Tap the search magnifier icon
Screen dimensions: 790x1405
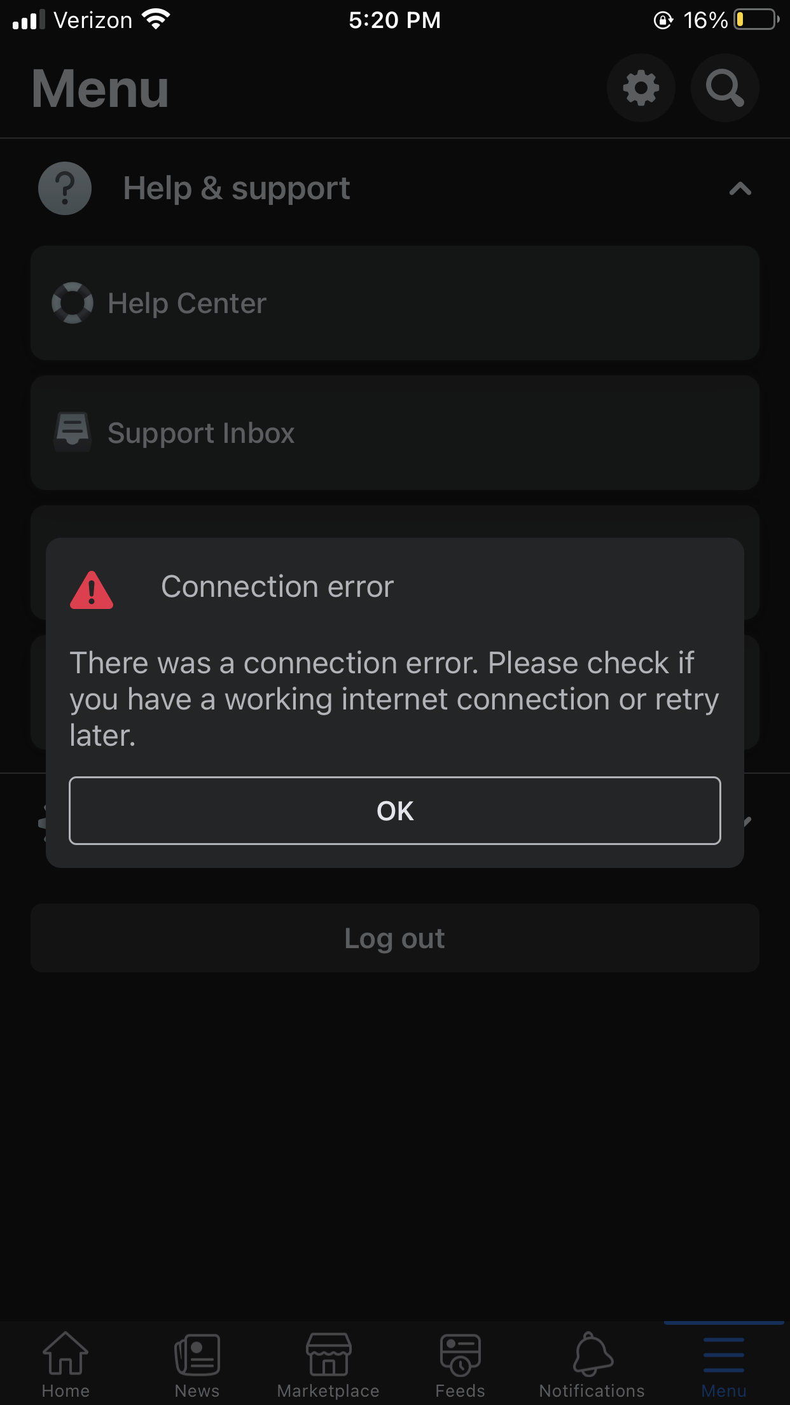[724, 88]
